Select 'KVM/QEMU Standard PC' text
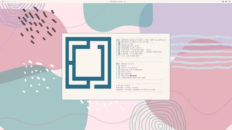 130,40
